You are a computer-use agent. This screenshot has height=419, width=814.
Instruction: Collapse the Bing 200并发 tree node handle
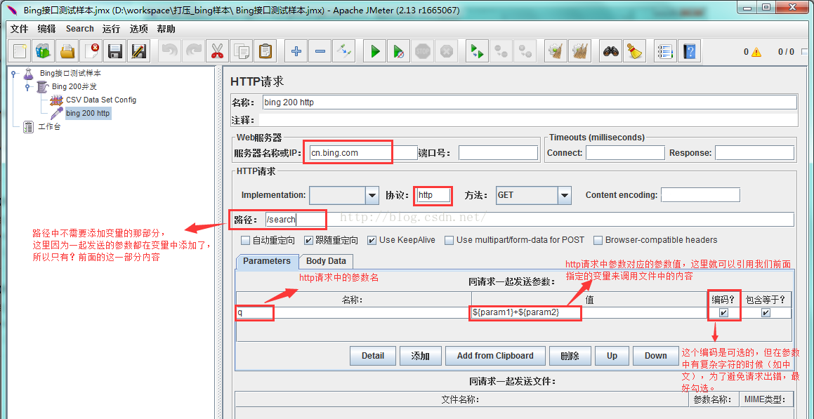coord(27,86)
